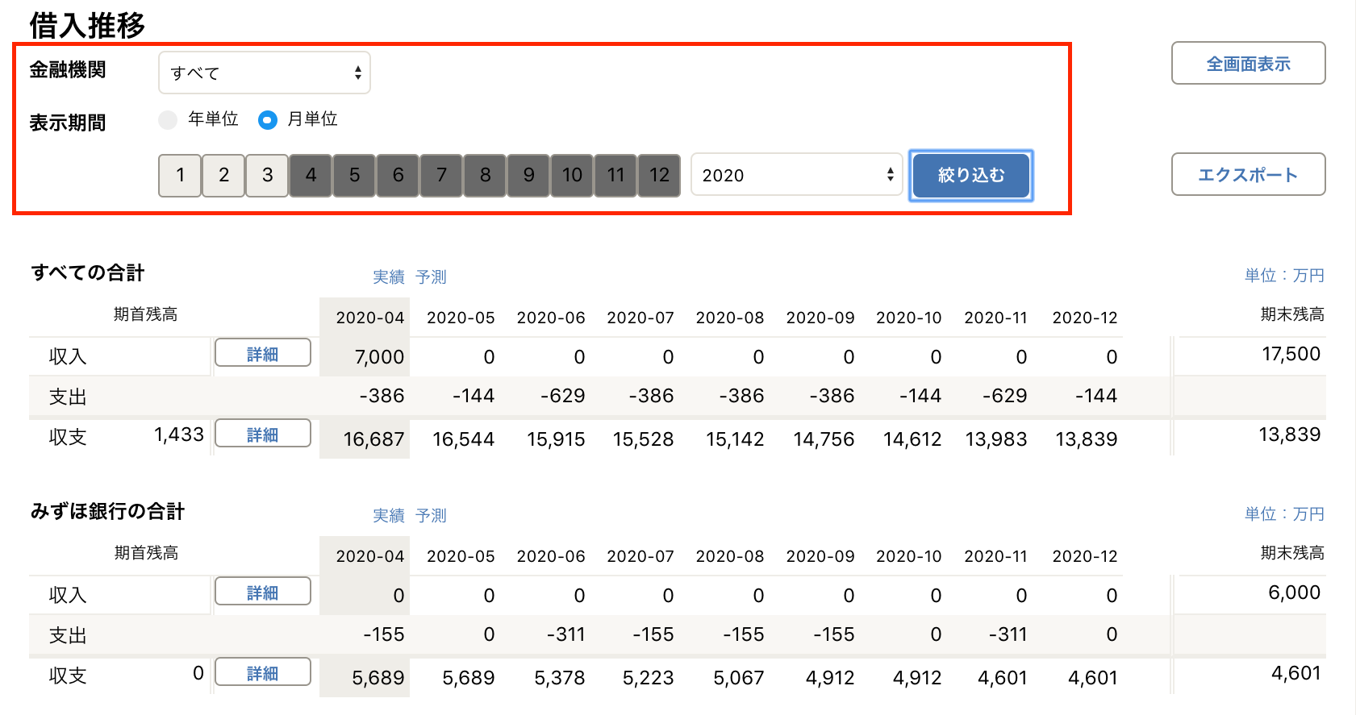The width and height of the screenshot is (1356, 715).
Task: Toggle month button 9
Action: pyautogui.click(x=528, y=175)
